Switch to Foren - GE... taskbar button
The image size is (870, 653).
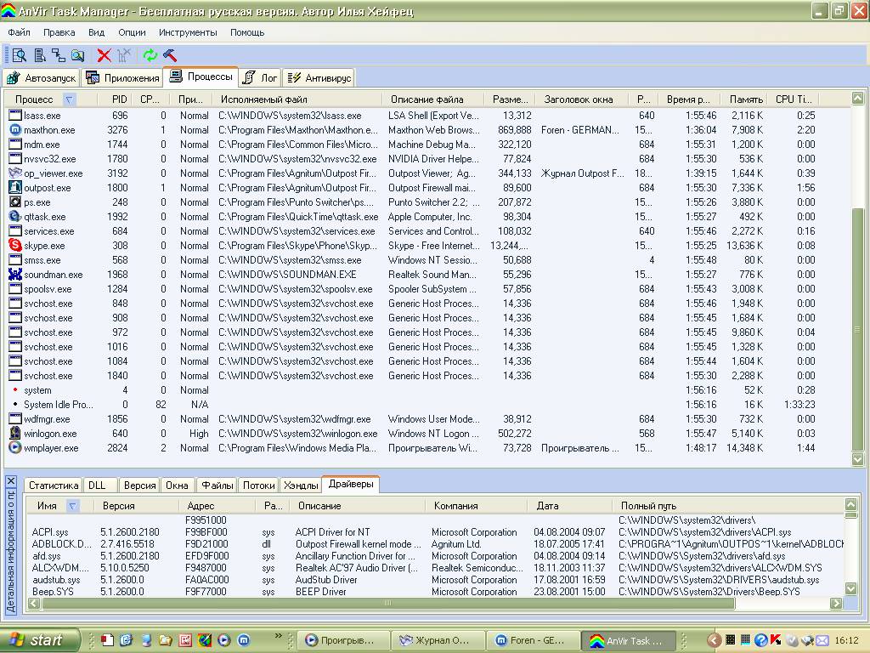[x=533, y=640]
